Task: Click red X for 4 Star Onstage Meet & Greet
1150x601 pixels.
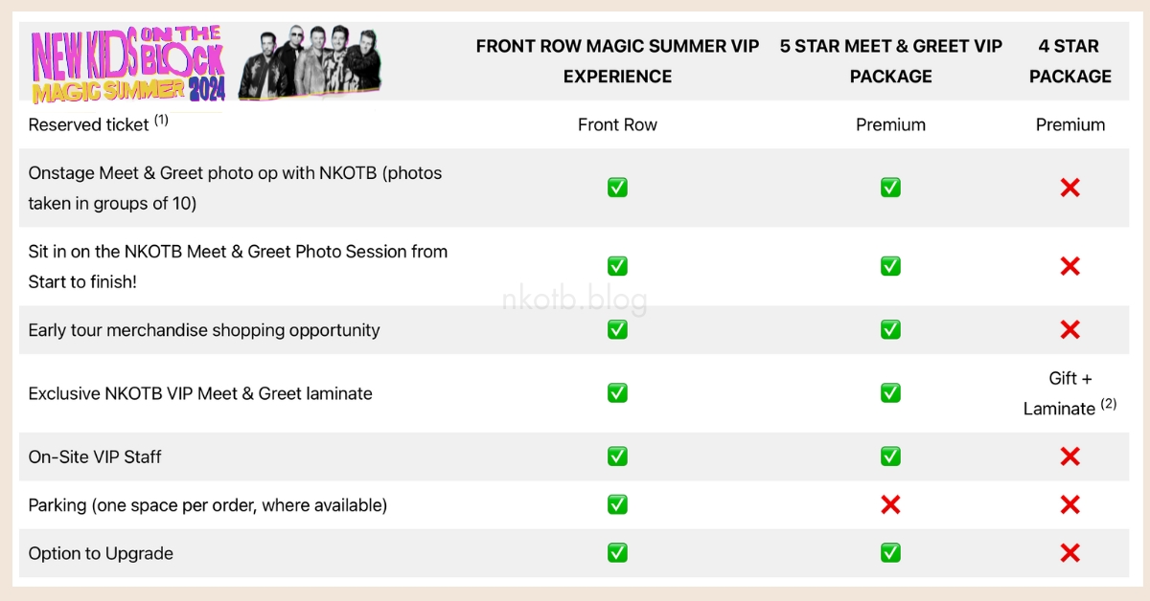Action: [x=1070, y=188]
